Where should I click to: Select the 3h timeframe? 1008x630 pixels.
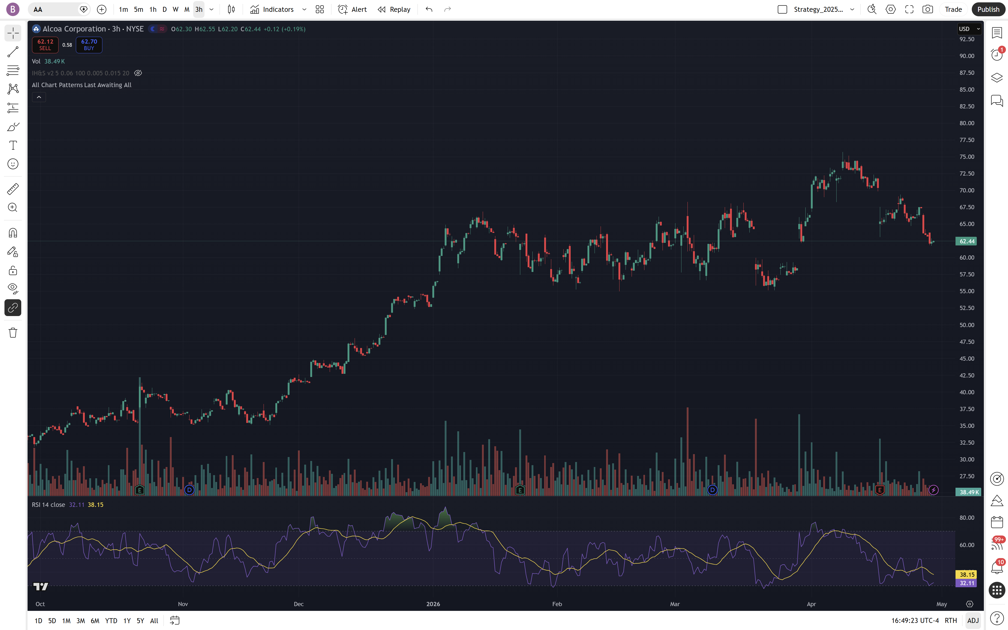(199, 9)
